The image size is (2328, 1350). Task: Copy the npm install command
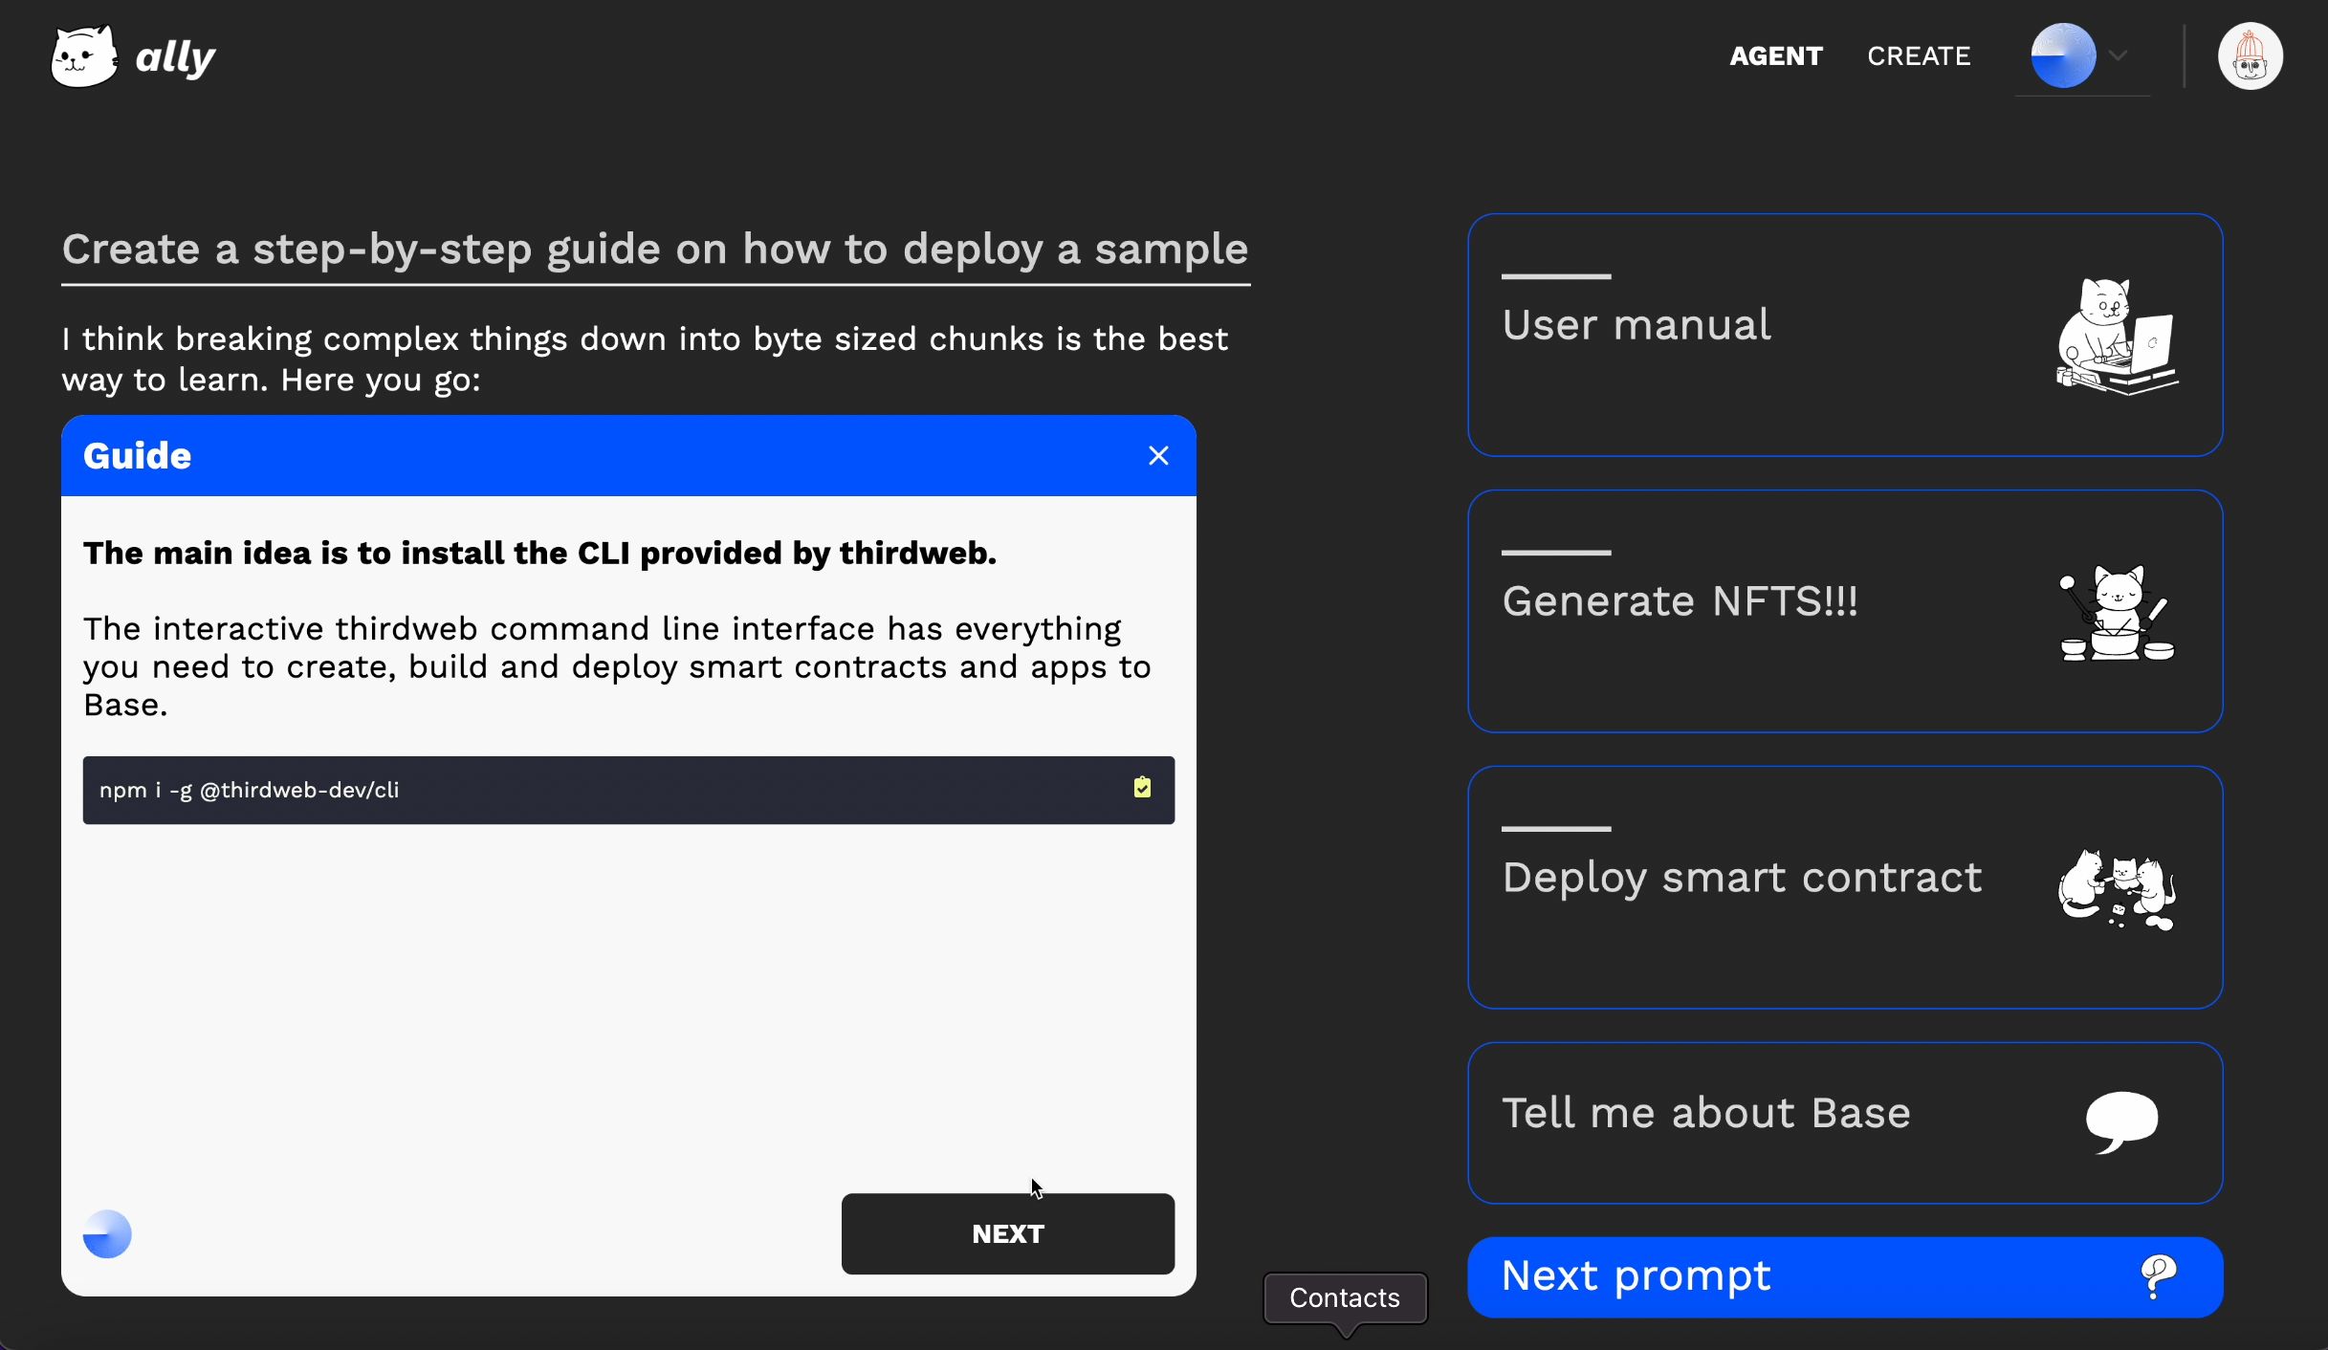[1142, 788]
